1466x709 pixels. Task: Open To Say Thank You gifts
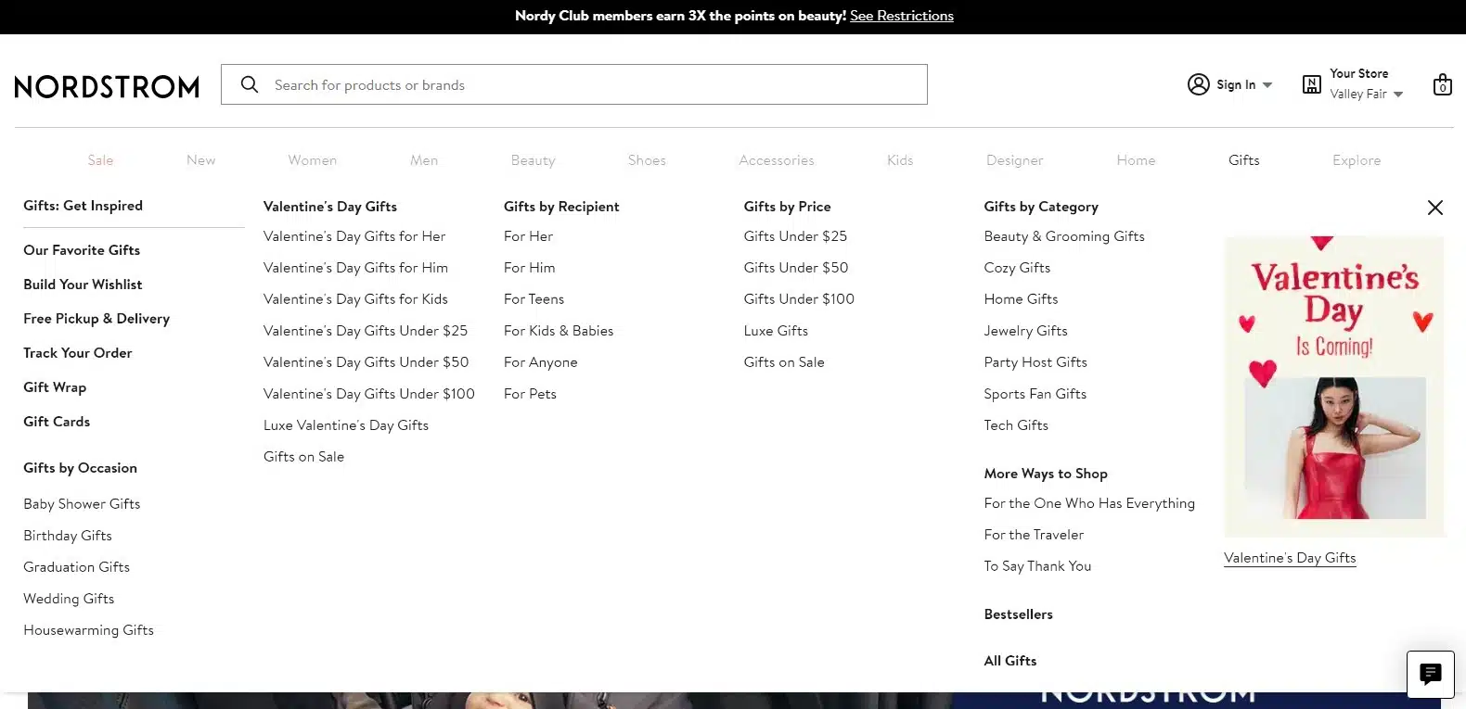(x=1037, y=566)
